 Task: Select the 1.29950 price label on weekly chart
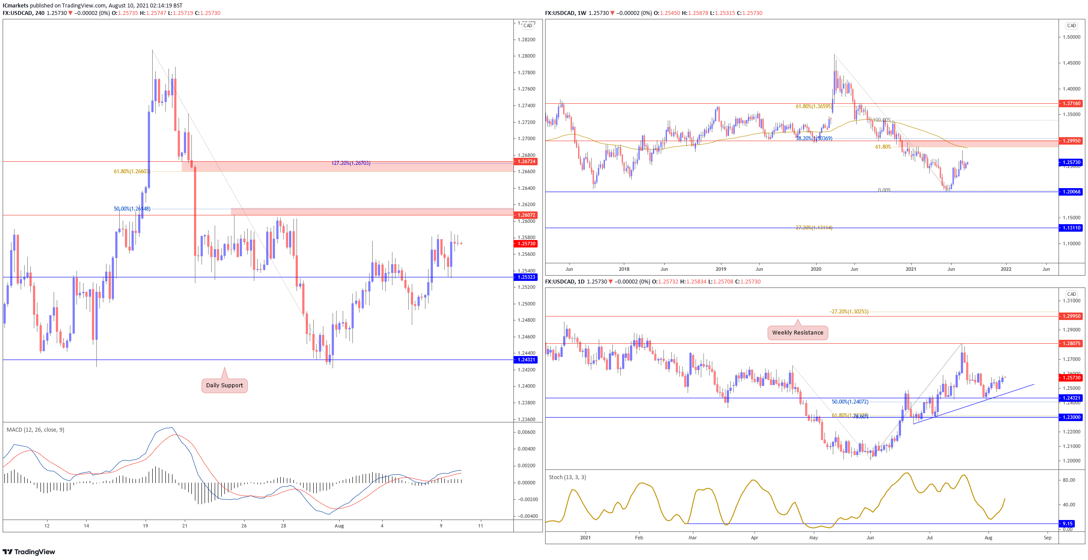[1070, 141]
